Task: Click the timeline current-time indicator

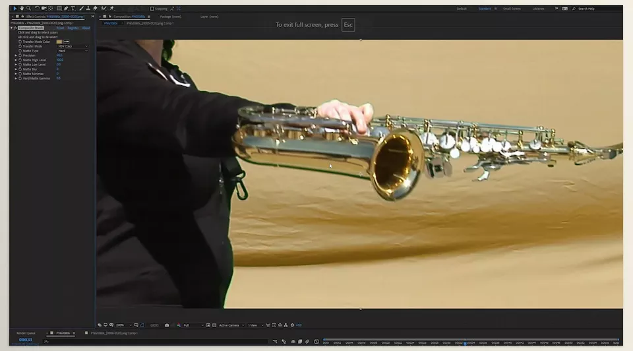Action: tap(465, 343)
